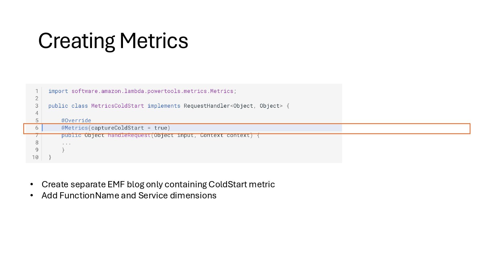496x279 pixels.
Task: Click the captureColdStart parameter text
Action: 118,128
